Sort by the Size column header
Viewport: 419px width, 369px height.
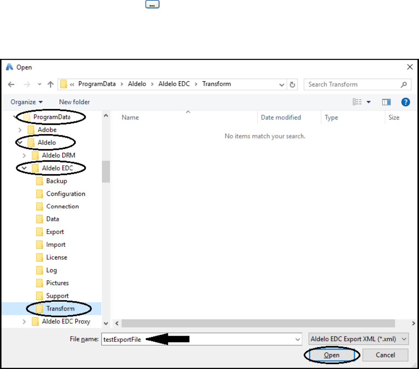click(x=394, y=118)
